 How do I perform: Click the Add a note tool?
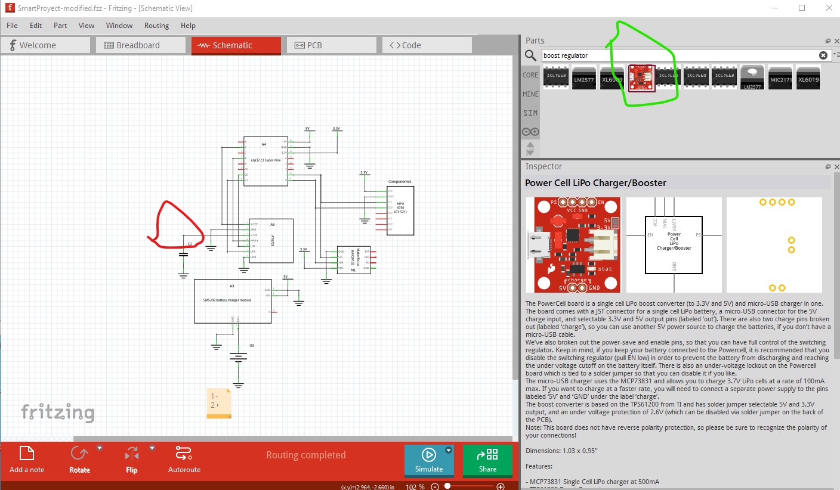click(27, 460)
